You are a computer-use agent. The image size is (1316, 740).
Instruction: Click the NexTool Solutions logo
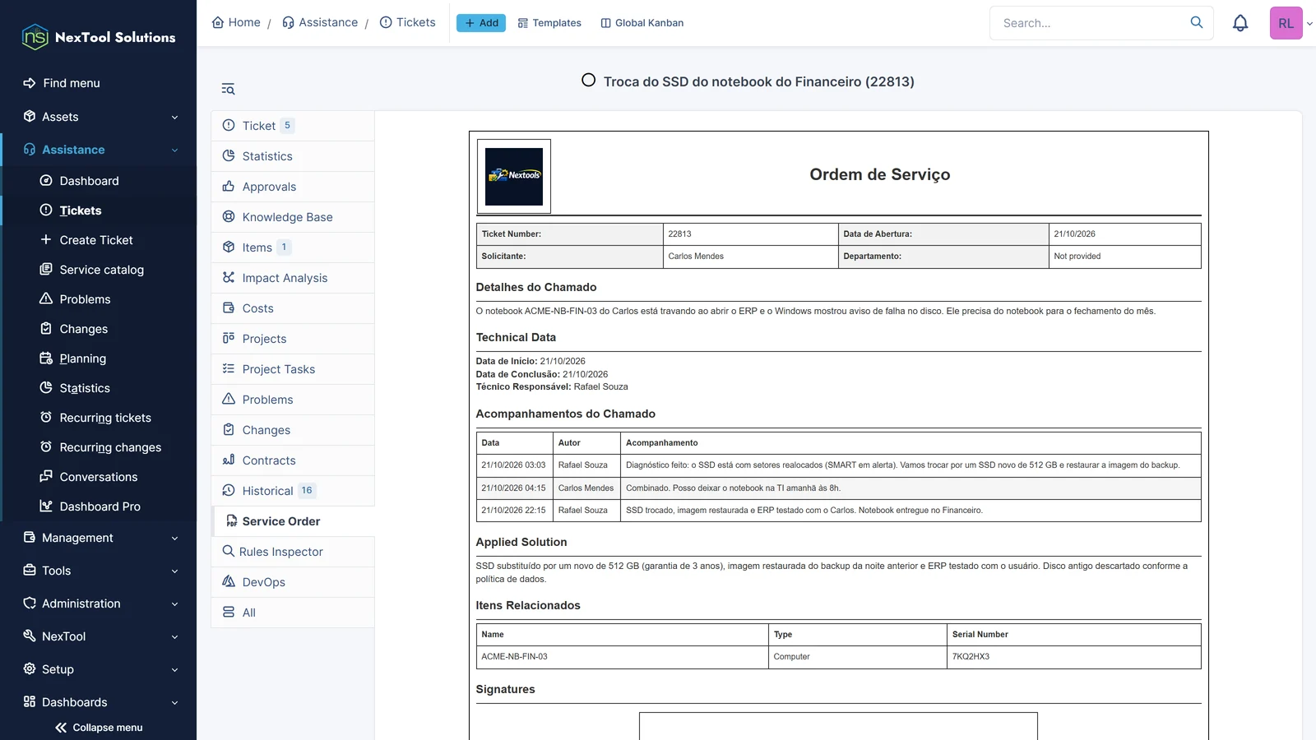pos(99,37)
